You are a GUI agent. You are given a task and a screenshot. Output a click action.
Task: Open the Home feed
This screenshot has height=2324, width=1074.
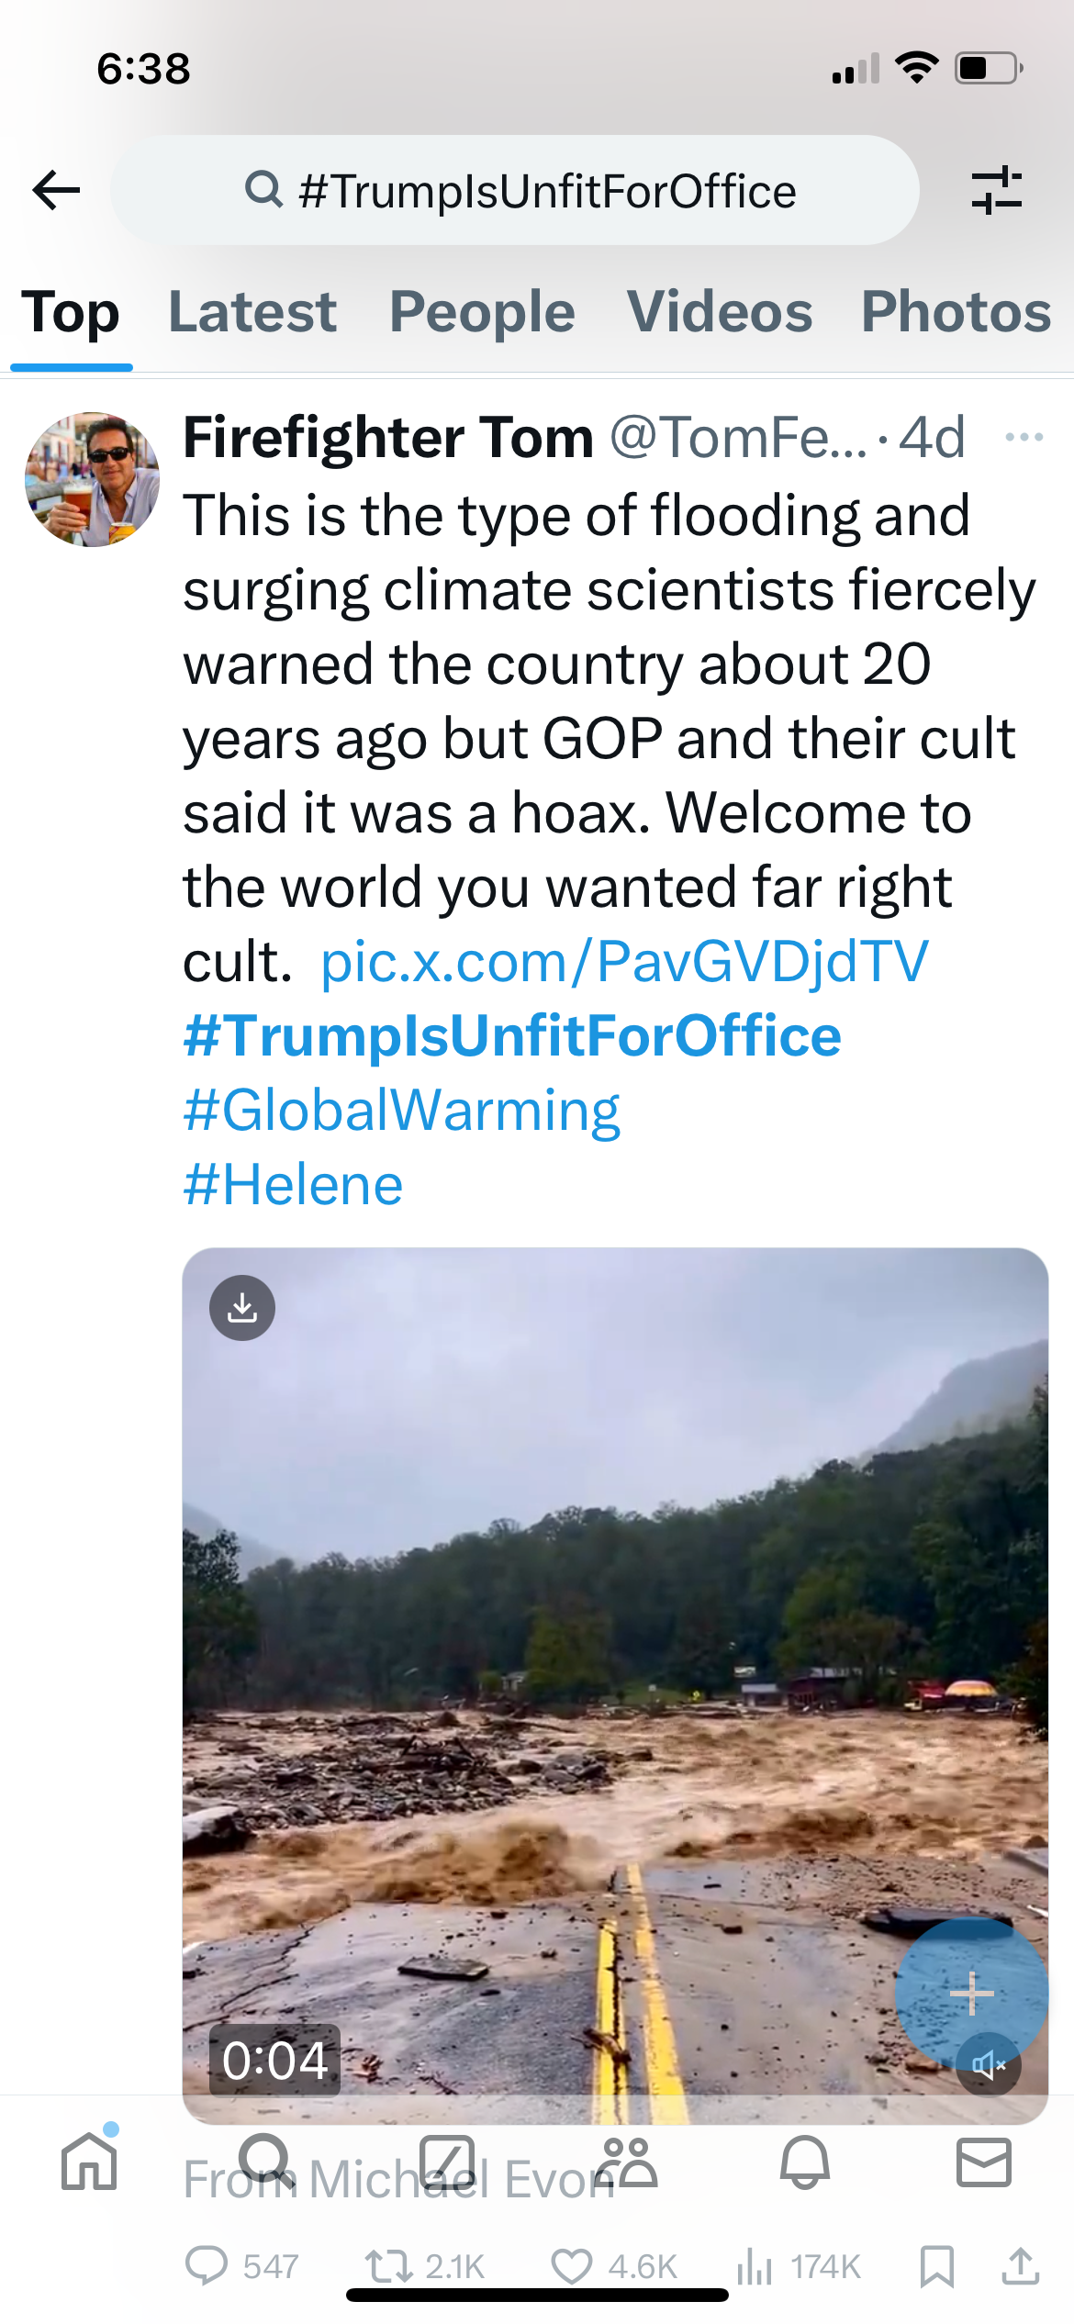(x=89, y=2162)
